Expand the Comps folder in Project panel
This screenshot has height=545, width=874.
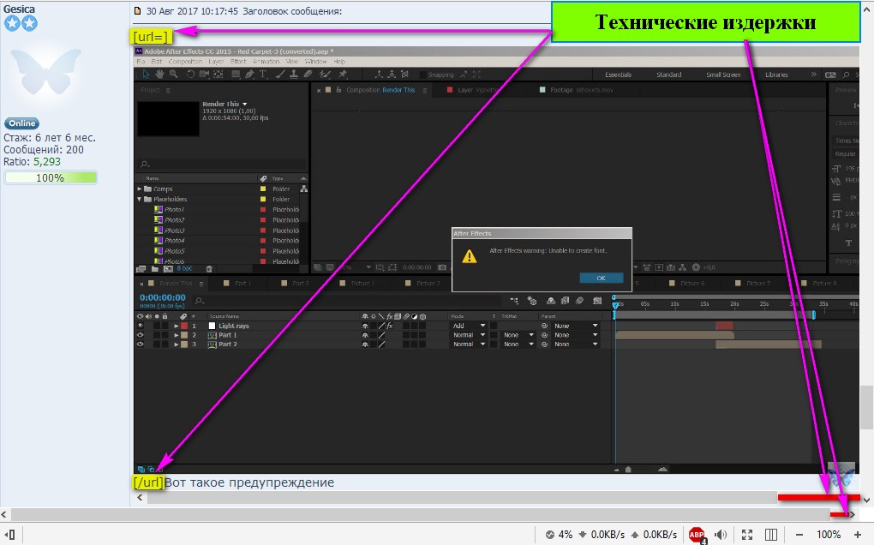coord(140,189)
